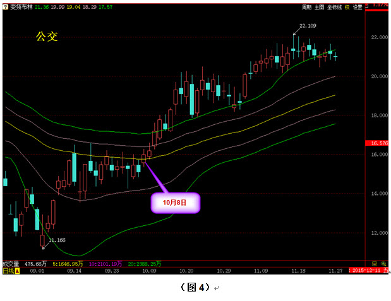Click the icon right of 设置
Screen dimensions: 391x301
click(x=367, y=7)
